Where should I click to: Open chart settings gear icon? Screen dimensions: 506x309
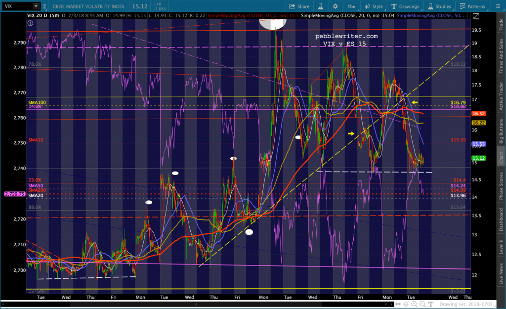click(x=336, y=6)
